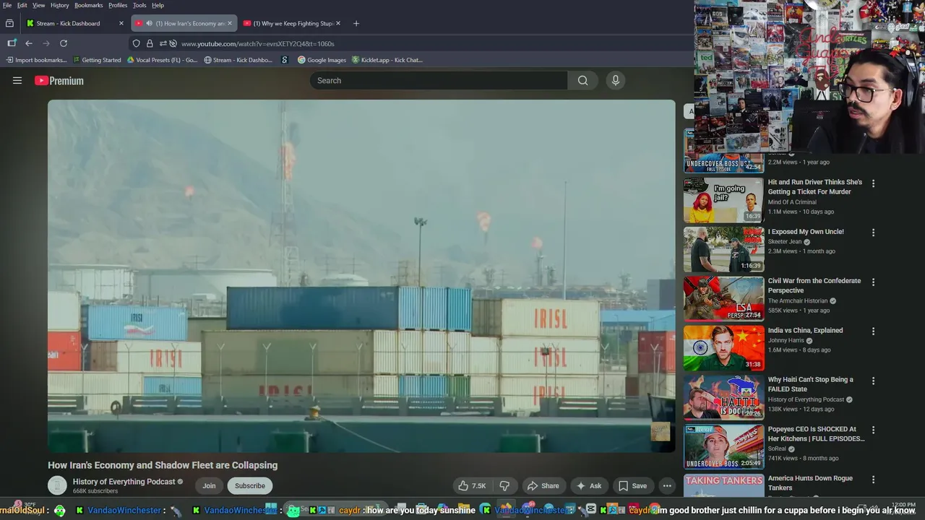Click the Join channel button

click(x=209, y=486)
